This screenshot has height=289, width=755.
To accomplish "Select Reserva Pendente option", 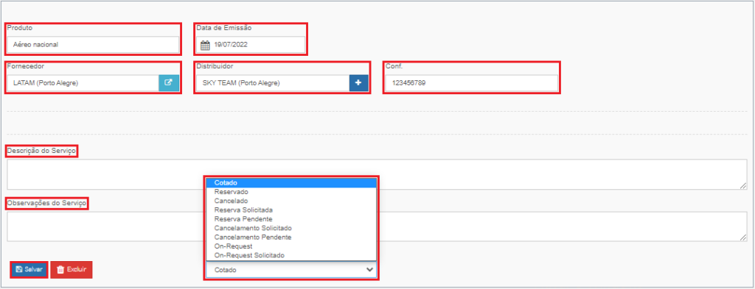I will pyautogui.click(x=291, y=219).
